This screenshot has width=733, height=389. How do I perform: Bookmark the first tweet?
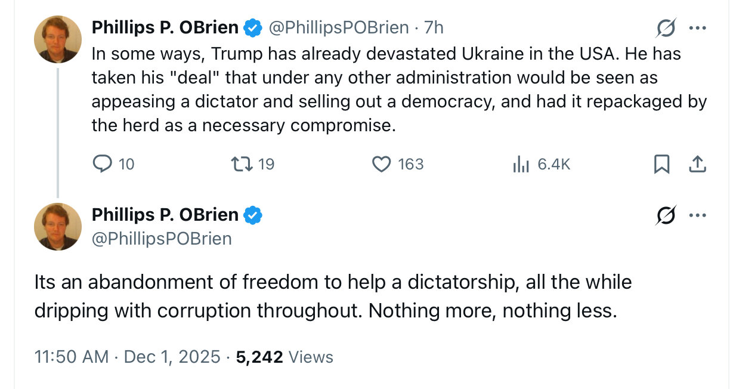pos(661,164)
